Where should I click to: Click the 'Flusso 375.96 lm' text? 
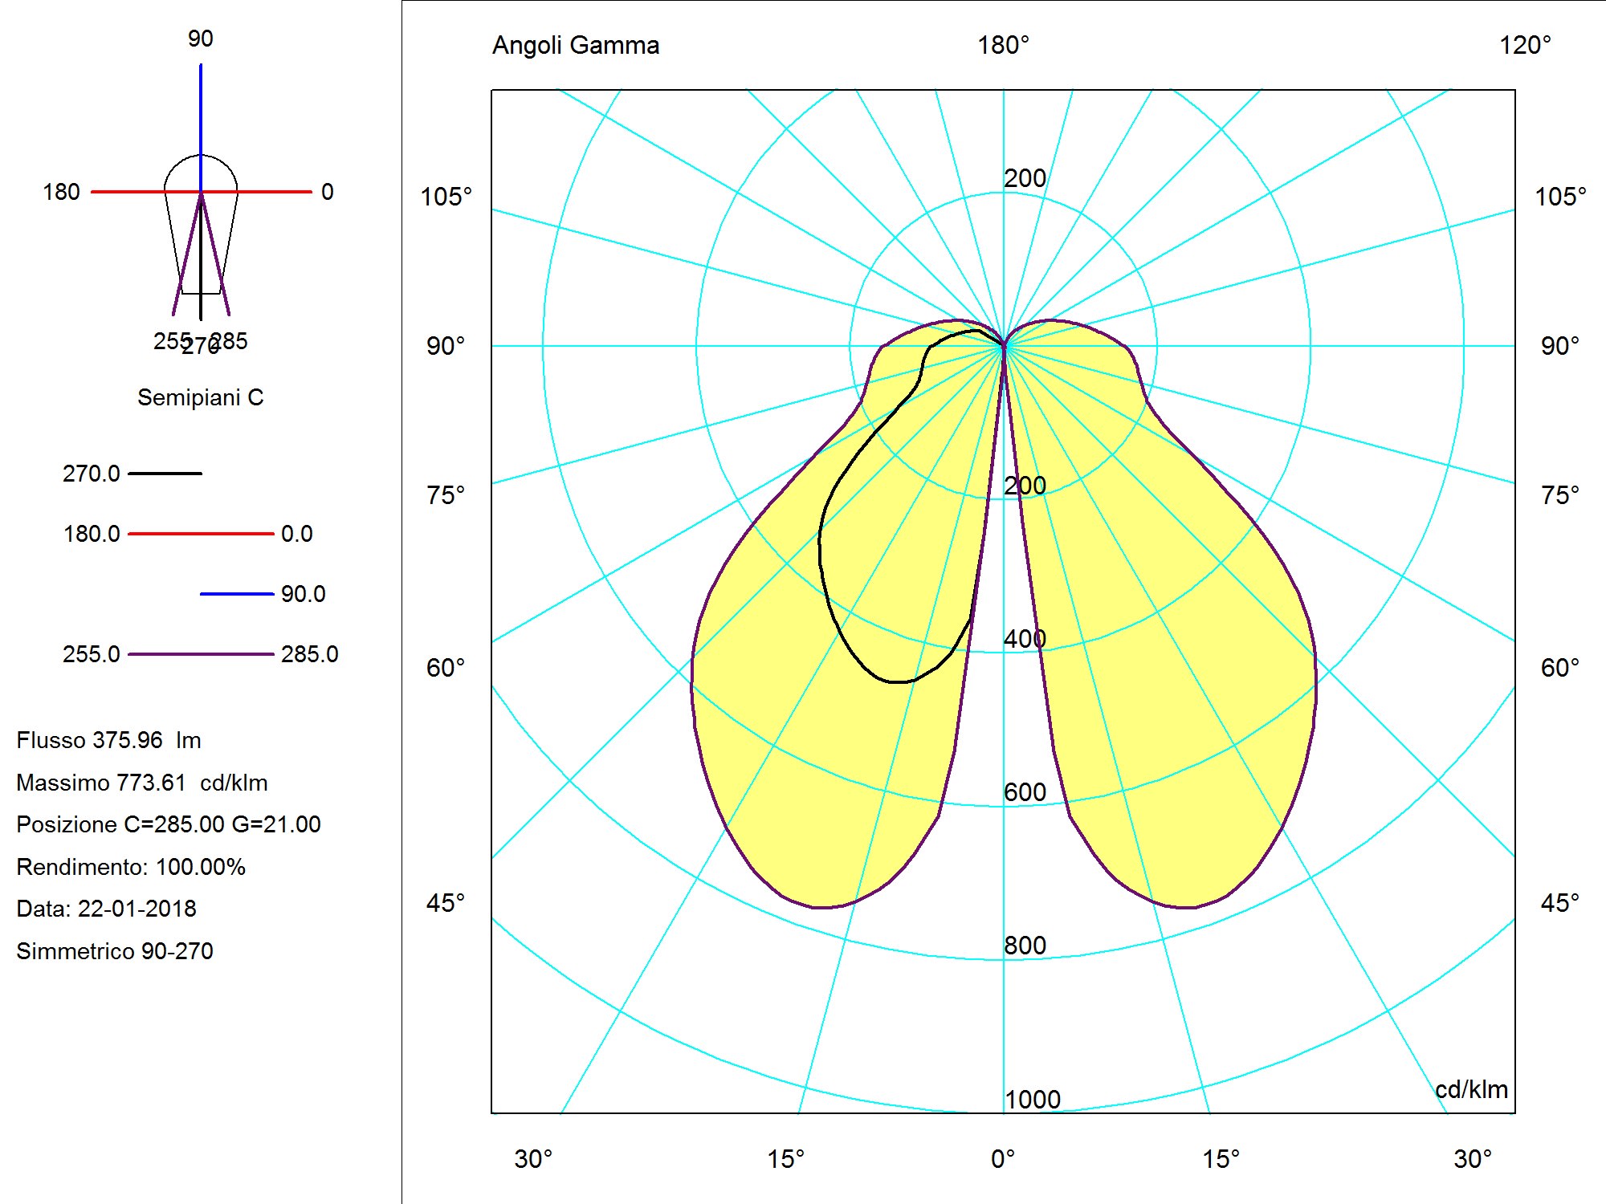[108, 740]
